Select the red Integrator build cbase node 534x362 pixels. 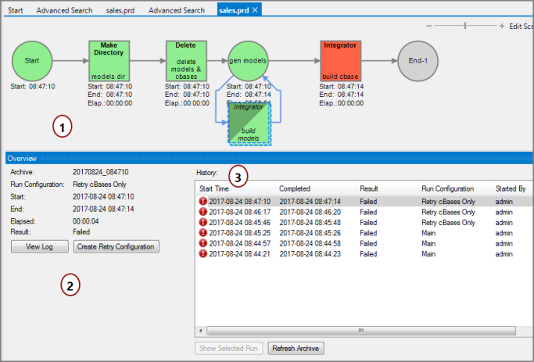(341, 60)
